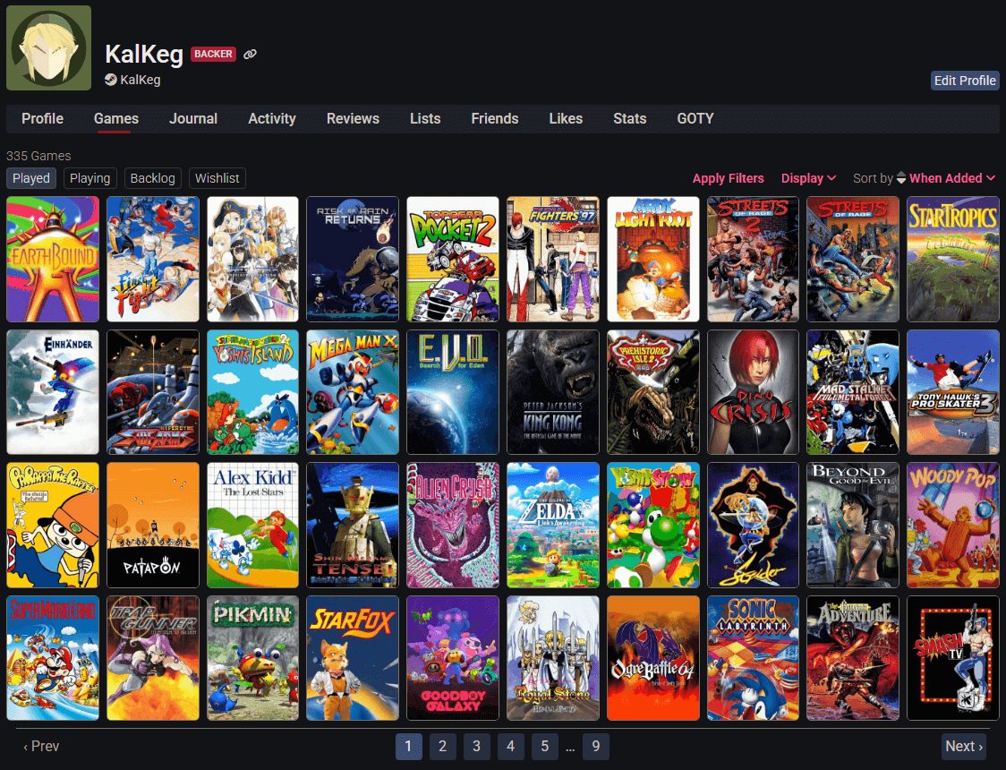
Task: Click the Edit Profile button
Action: (x=965, y=80)
